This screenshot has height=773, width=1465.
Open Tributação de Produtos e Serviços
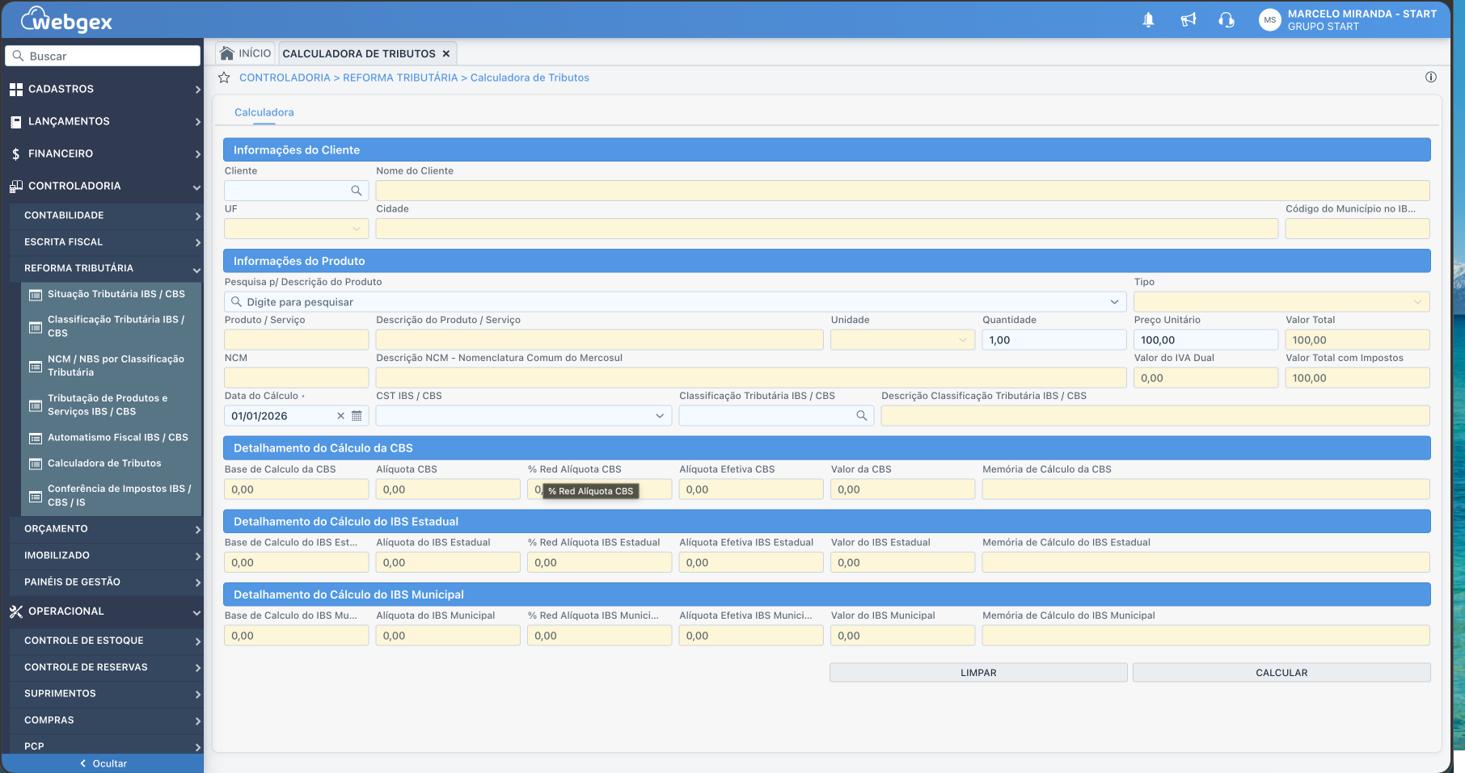point(112,405)
